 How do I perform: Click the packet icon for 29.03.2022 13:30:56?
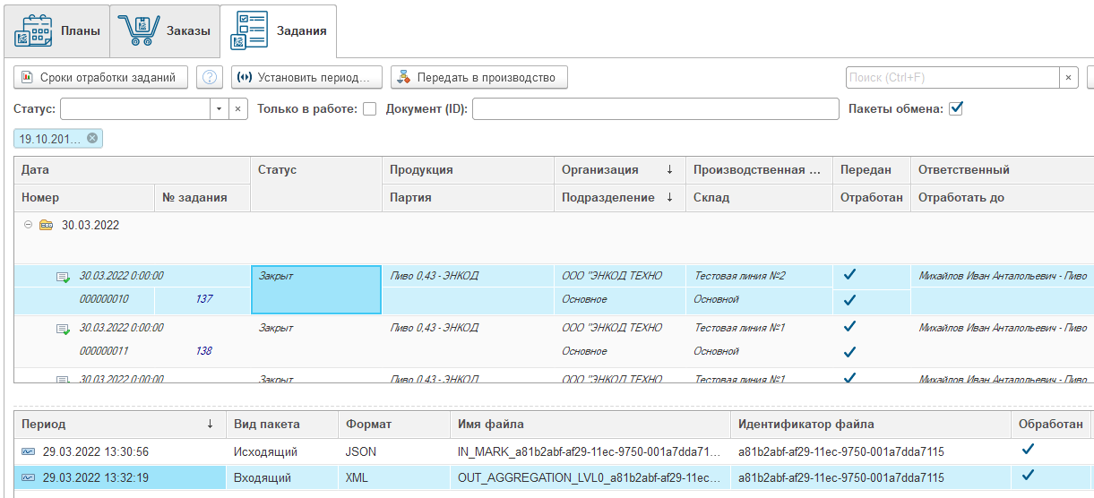click(28, 452)
